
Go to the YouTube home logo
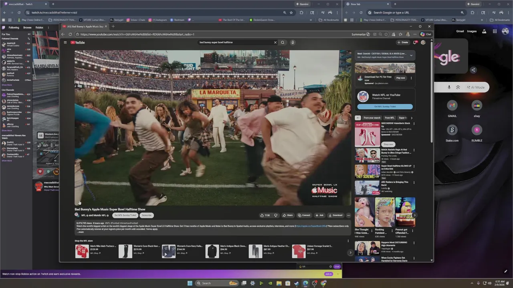[x=78, y=42]
